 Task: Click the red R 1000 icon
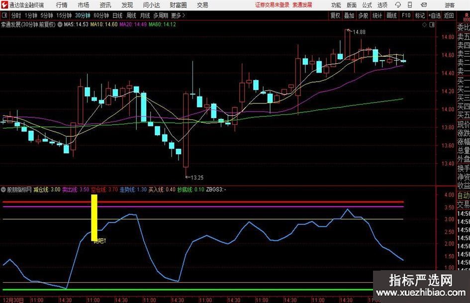point(467,17)
